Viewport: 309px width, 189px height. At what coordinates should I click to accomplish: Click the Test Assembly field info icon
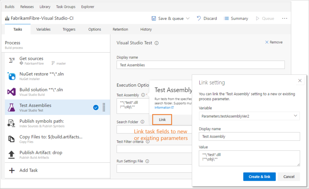click(143, 95)
